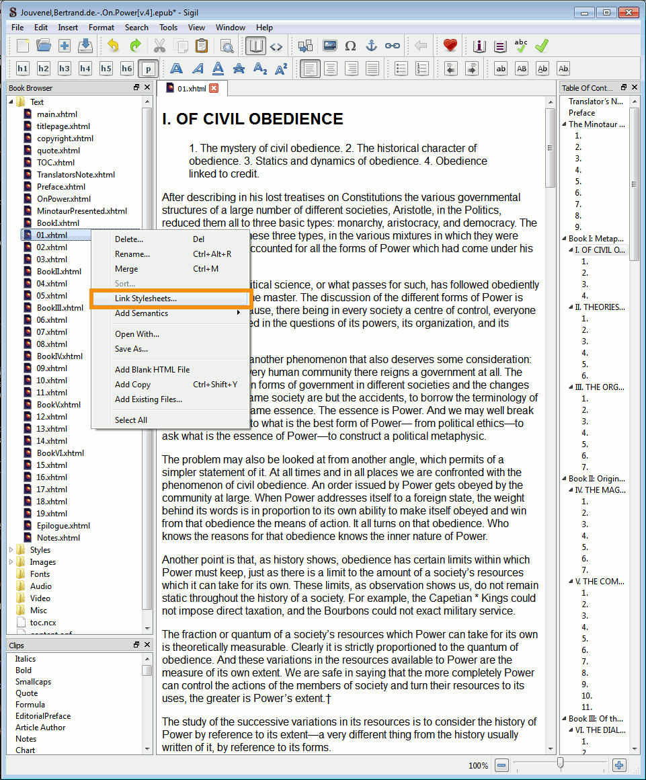
Task: Undo the last action with the Undo arrow
Action: tap(114, 46)
